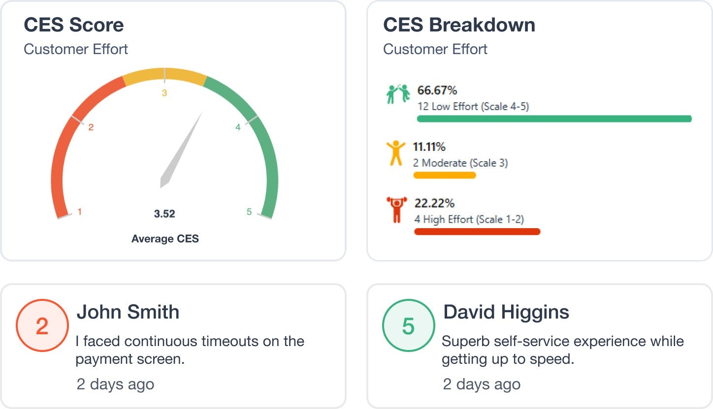Click the John Smith reviewer name

128,312
